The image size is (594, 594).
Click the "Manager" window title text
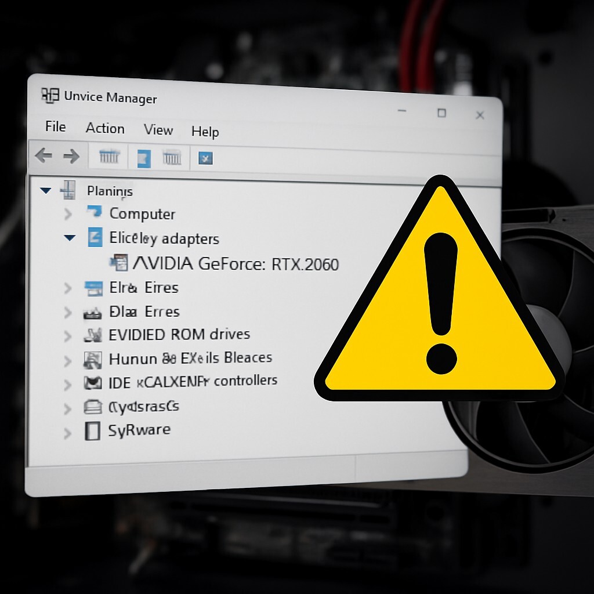point(132,98)
